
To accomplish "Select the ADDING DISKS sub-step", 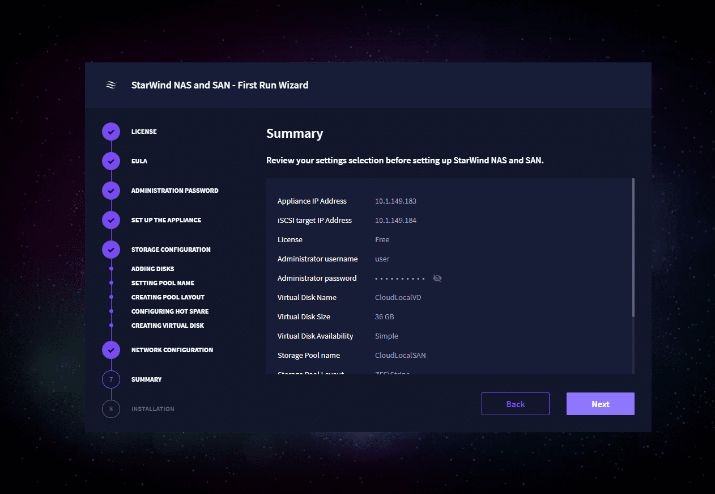I will (152, 269).
